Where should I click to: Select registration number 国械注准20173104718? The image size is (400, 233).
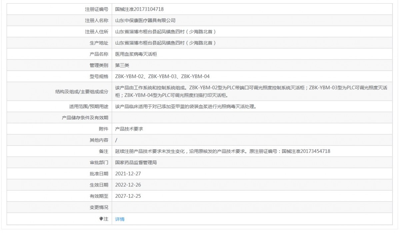click(139, 9)
